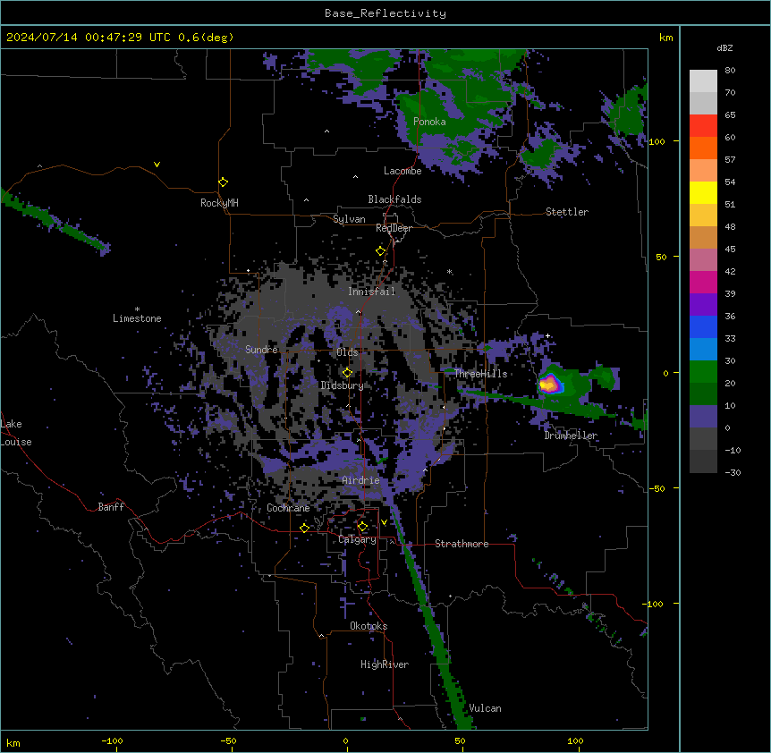The height and width of the screenshot is (753, 771).
Task: Click the km unit label at bottom left
Action: (13, 743)
